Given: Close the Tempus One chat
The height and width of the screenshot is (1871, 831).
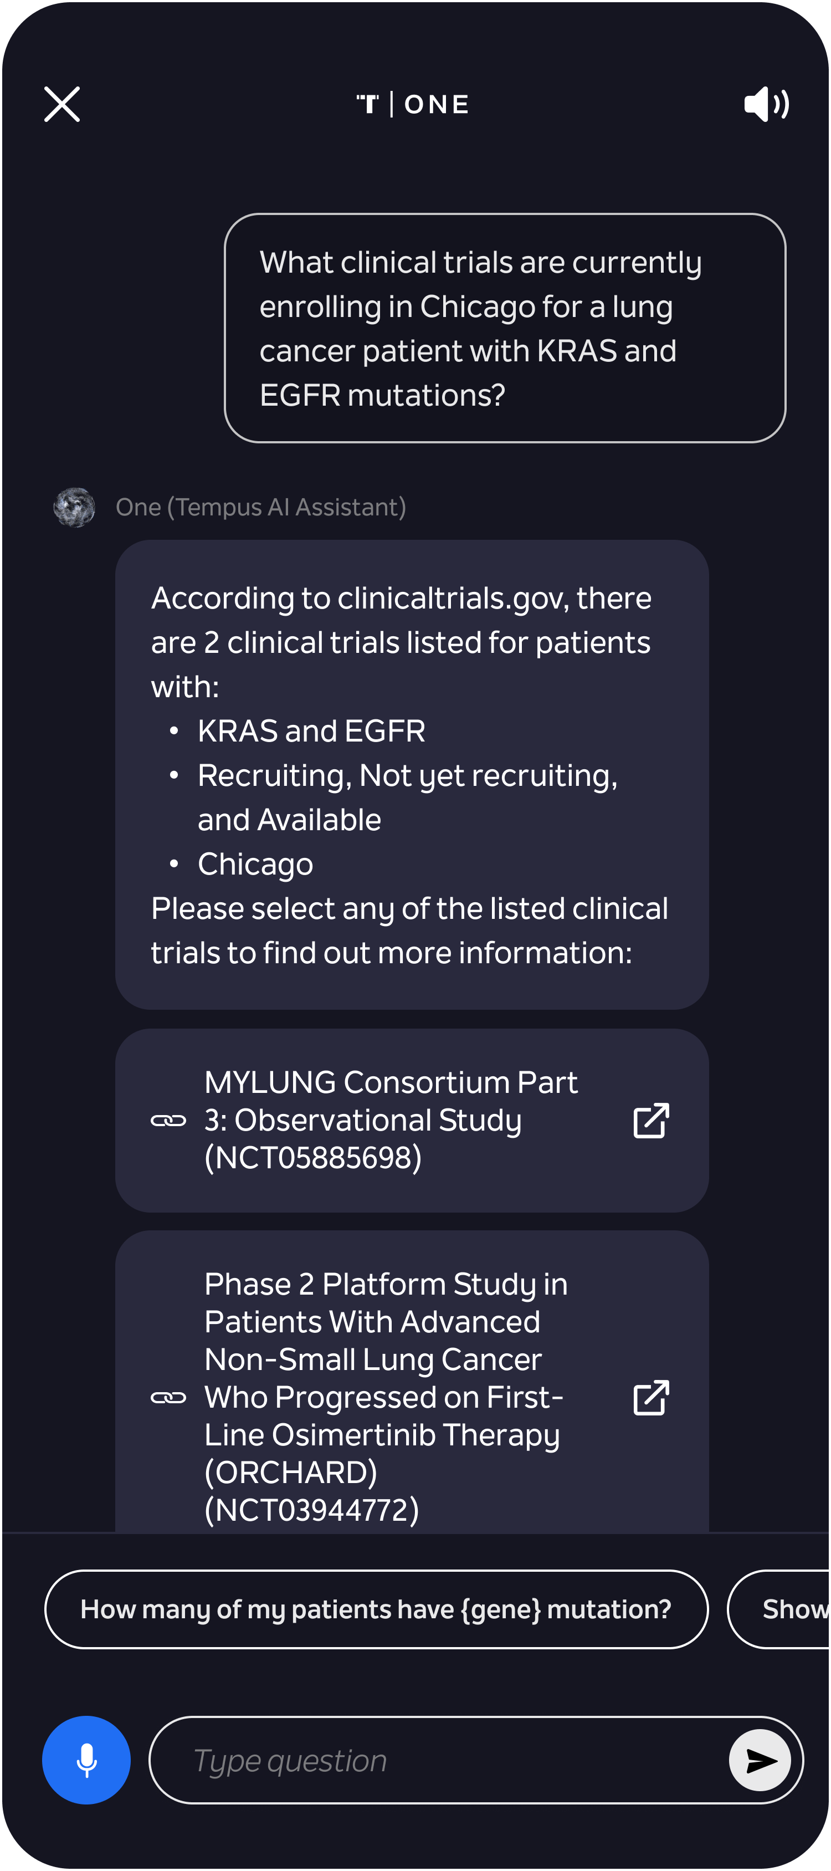Looking at the screenshot, I should (61, 104).
